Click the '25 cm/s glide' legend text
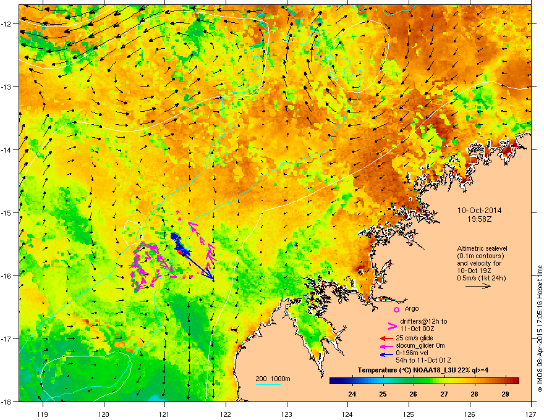 (414, 338)
